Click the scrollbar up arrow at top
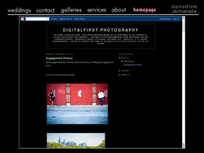The width and height of the screenshot is (204, 153). pos(184,18)
